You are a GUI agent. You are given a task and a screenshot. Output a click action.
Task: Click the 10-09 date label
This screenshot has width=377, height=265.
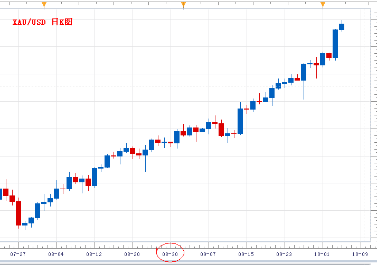(x=360, y=254)
